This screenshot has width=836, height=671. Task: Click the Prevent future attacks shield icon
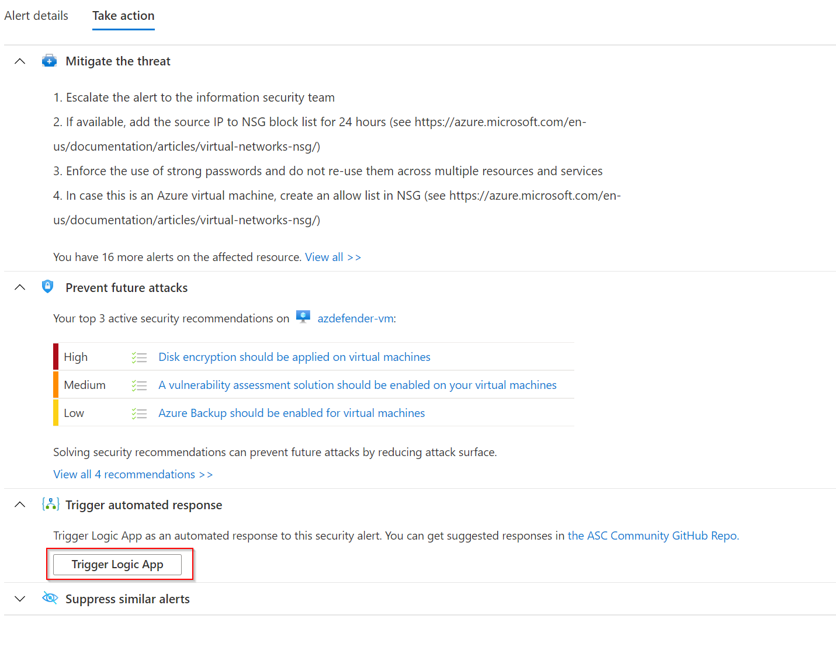[48, 287]
